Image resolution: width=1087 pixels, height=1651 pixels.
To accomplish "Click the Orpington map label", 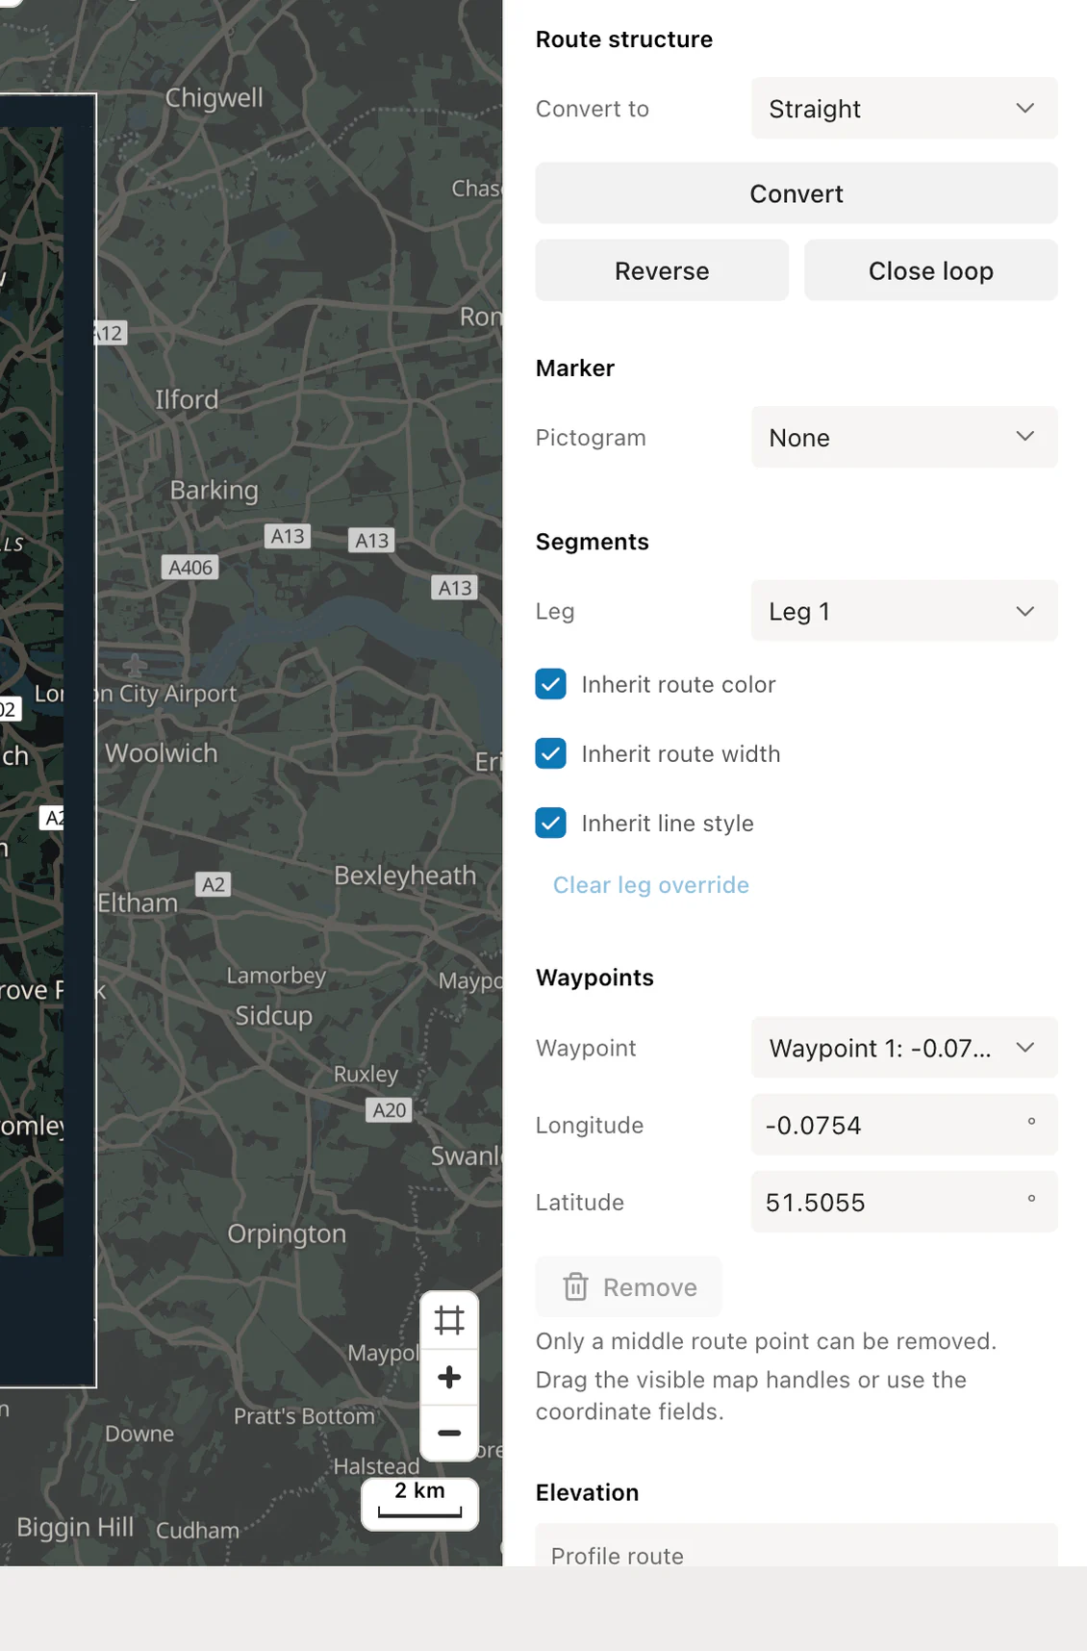I will [287, 1234].
